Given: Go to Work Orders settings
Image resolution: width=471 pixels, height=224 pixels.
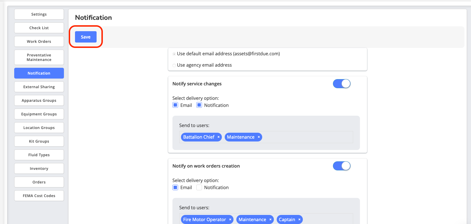Looking at the screenshot, I should (39, 41).
